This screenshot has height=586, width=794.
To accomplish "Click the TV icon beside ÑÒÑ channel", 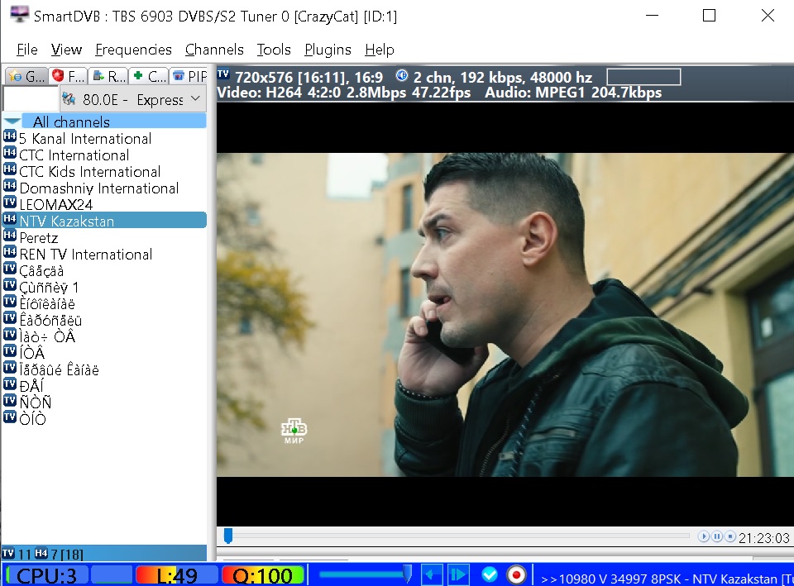I will [10, 400].
